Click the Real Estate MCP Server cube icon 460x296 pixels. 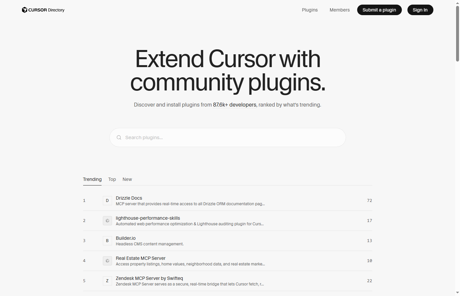coord(107,261)
